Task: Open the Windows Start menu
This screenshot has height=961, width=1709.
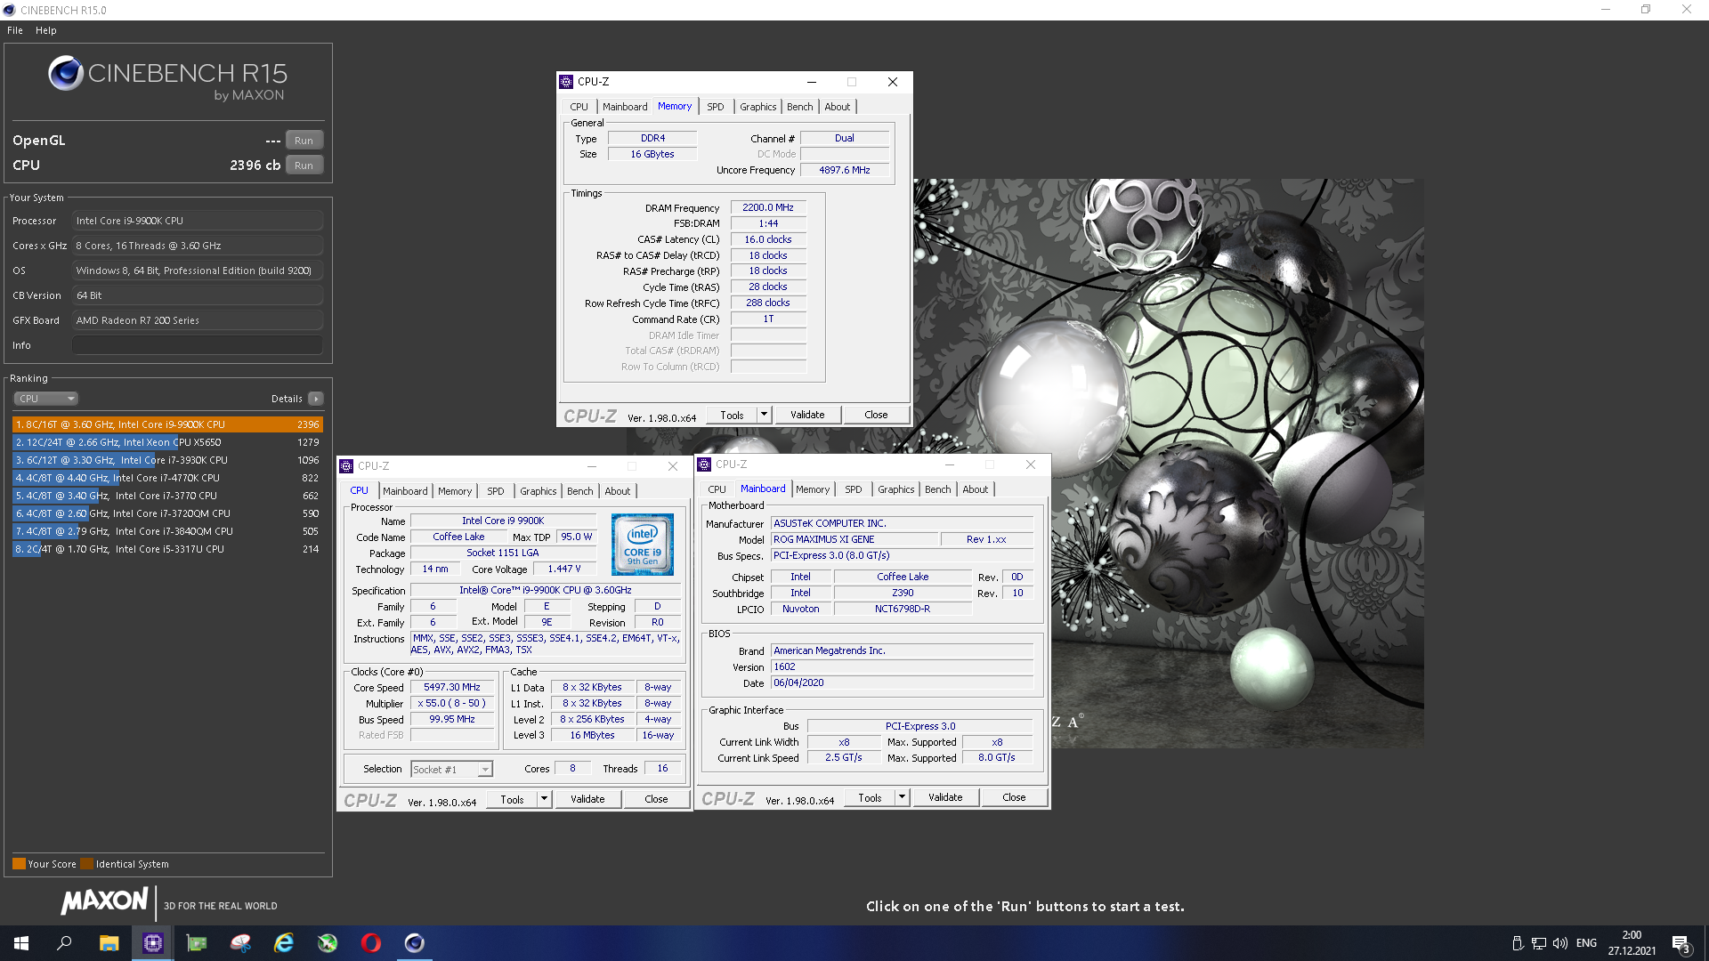Action: pos(21,943)
